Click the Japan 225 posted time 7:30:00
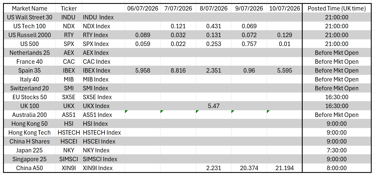The height and width of the screenshot is (174, 375). click(337, 150)
